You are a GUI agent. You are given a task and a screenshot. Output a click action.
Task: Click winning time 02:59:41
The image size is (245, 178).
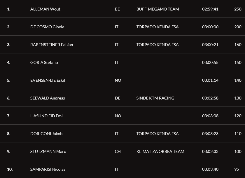(210, 9)
